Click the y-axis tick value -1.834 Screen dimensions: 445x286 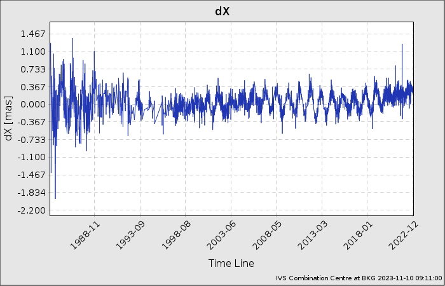tap(32, 193)
